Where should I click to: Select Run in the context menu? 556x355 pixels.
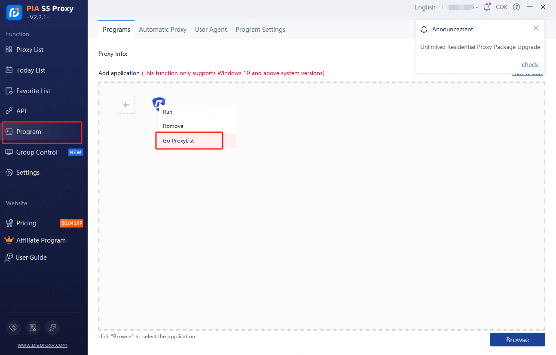pos(168,112)
